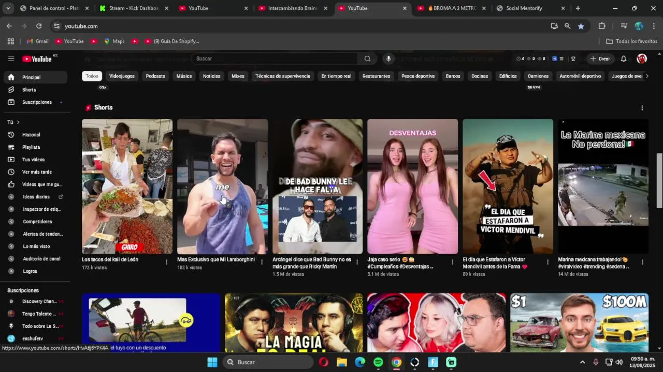Select the Todos filter chip
The height and width of the screenshot is (372, 663).
click(92, 76)
